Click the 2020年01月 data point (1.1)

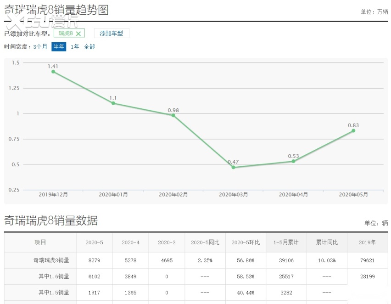(113, 103)
